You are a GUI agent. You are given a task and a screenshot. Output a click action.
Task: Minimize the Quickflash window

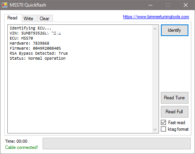150,5
